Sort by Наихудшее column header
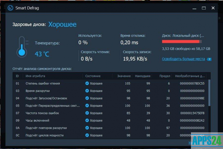This screenshot has height=149, width=223. (142, 76)
